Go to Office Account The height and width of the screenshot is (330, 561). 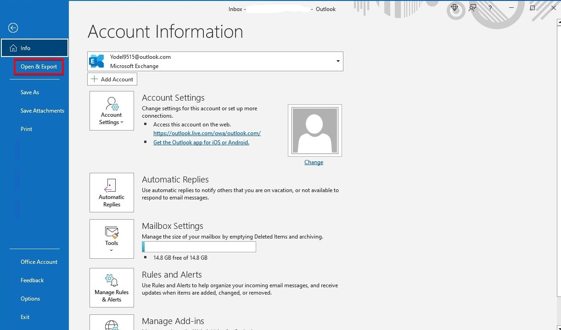(39, 262)
